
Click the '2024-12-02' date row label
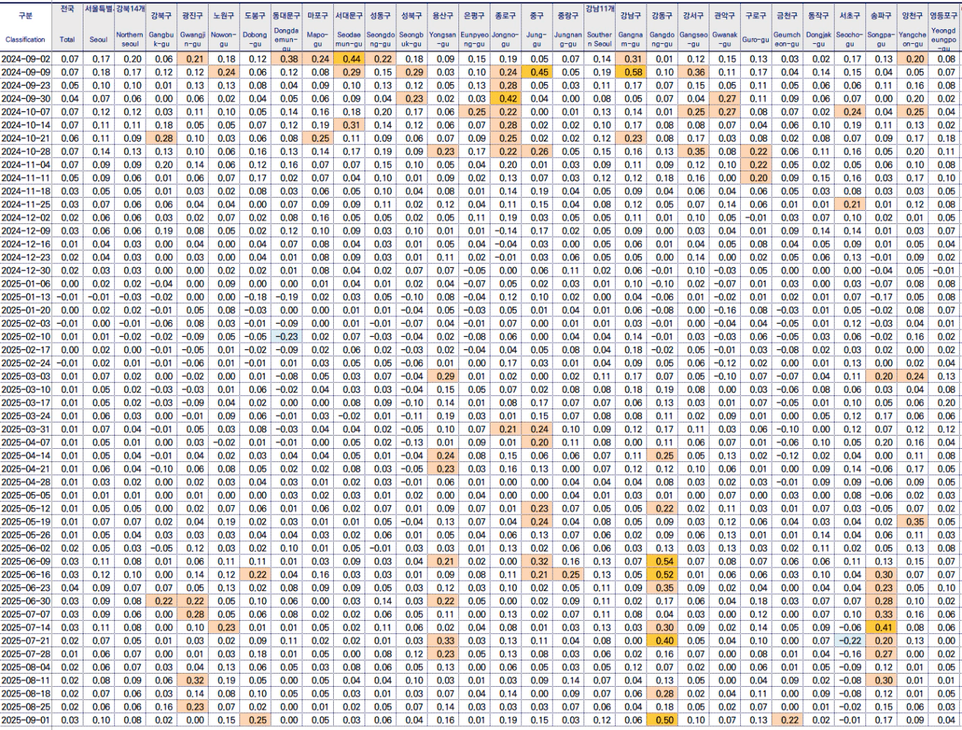coord(25,217)
